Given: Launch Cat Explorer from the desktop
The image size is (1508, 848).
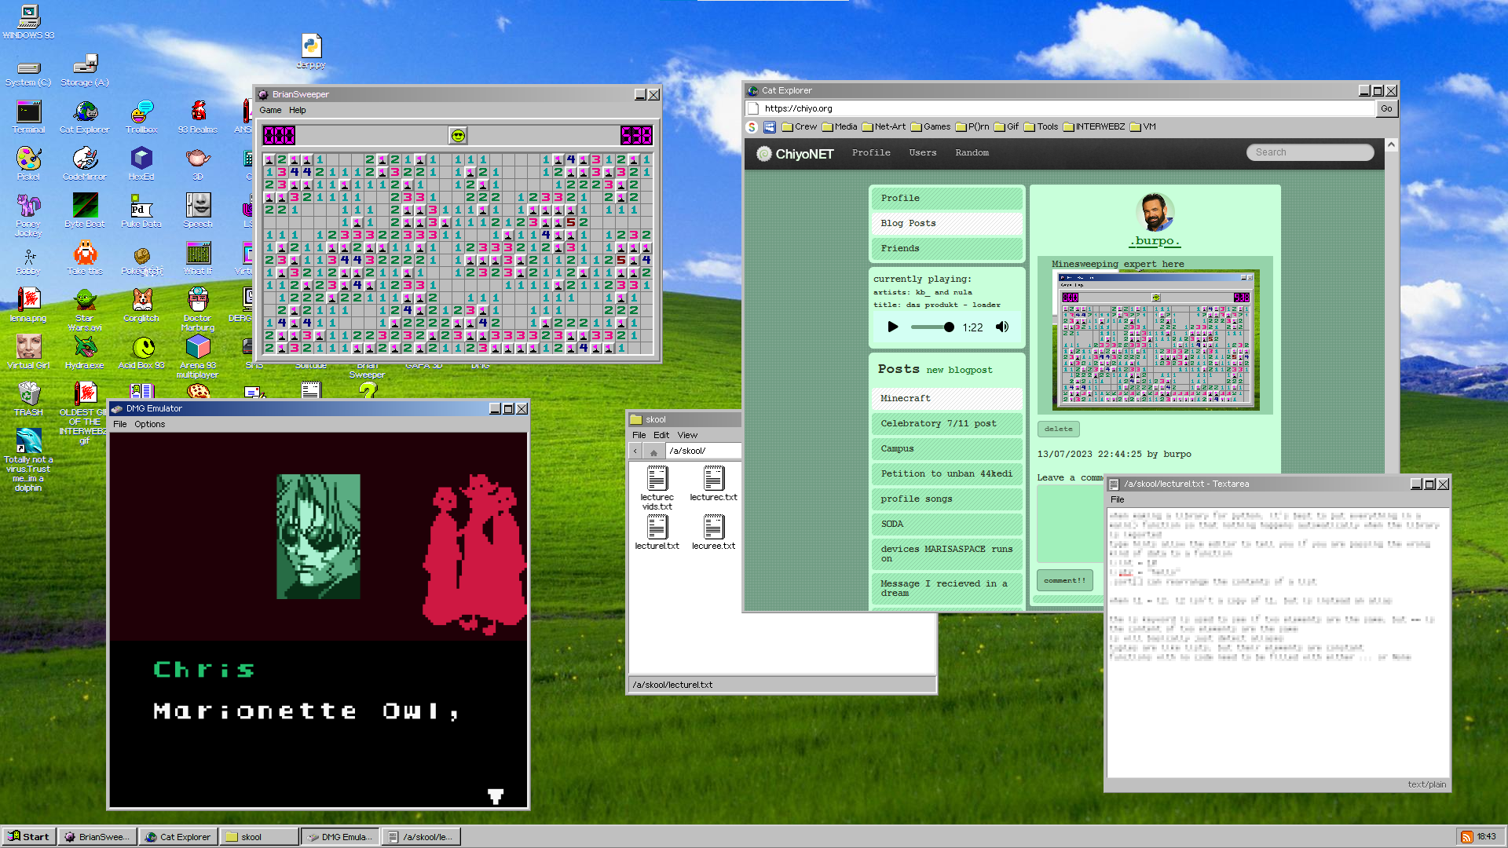Looking at the screenshot, I should point(85,118).
